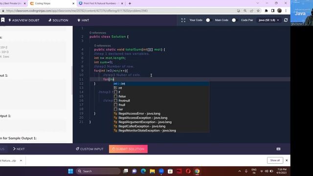Open the browser side panel icon
The height and width of the screenshot is (176, 313).
click(x=273, y=11)
